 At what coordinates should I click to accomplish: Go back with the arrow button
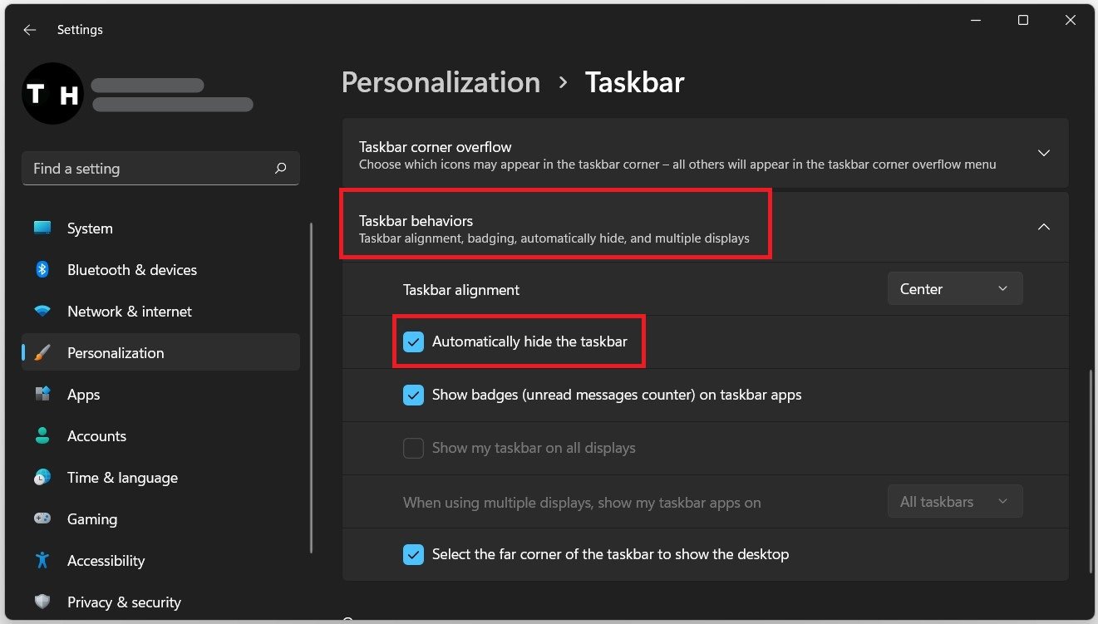30,30
